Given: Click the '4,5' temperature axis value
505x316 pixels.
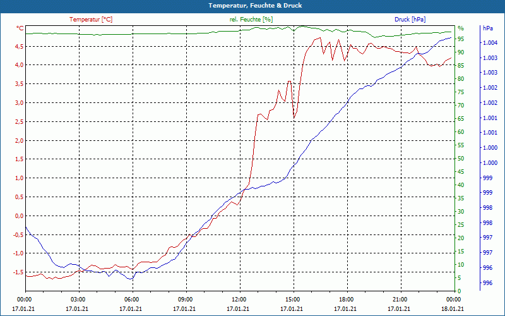Looking at the screenshot, I should click(20, 46).
